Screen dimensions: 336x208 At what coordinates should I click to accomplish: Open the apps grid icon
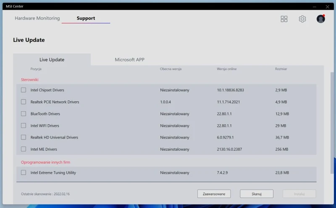pyautogui.click(x=284, y=19)
